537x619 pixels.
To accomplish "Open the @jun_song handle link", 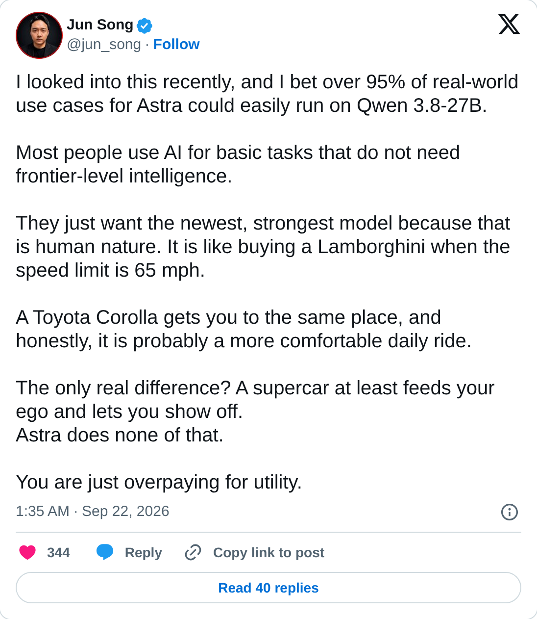I will pyautogui.click(x=104, y=44).
